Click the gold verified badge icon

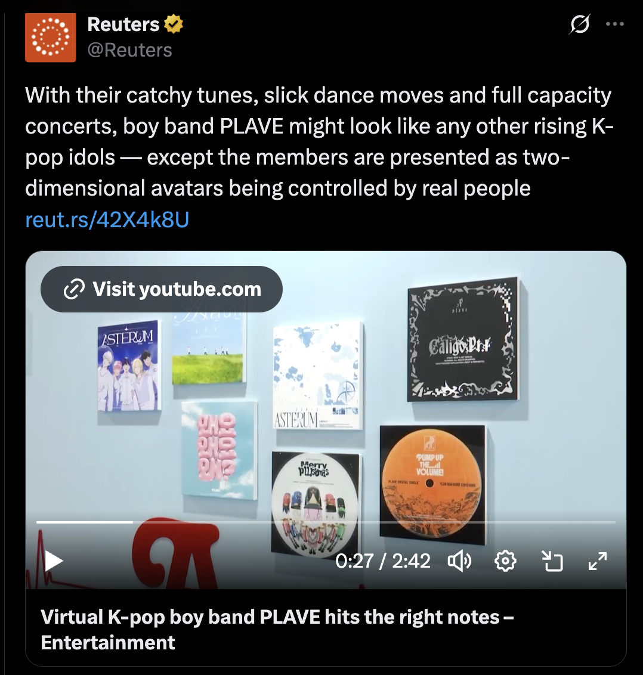coord(174,24)
